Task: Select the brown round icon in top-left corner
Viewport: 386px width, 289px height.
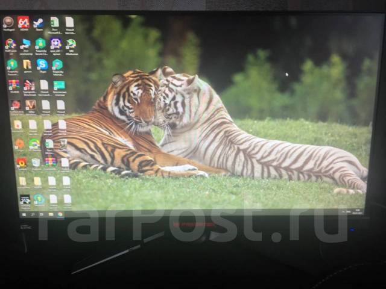Action: click(x=8, y=22)
